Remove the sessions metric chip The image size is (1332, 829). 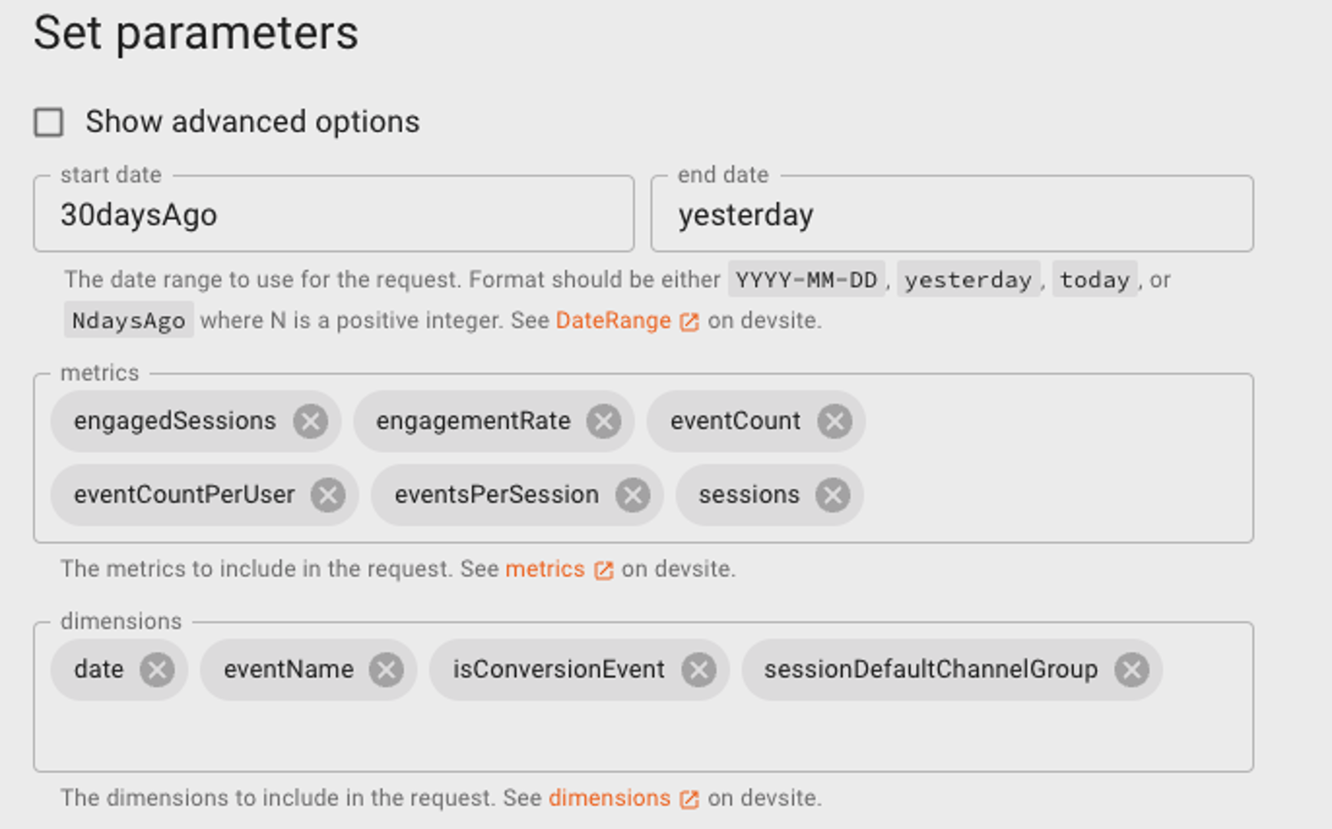click(x=832, y=495)
